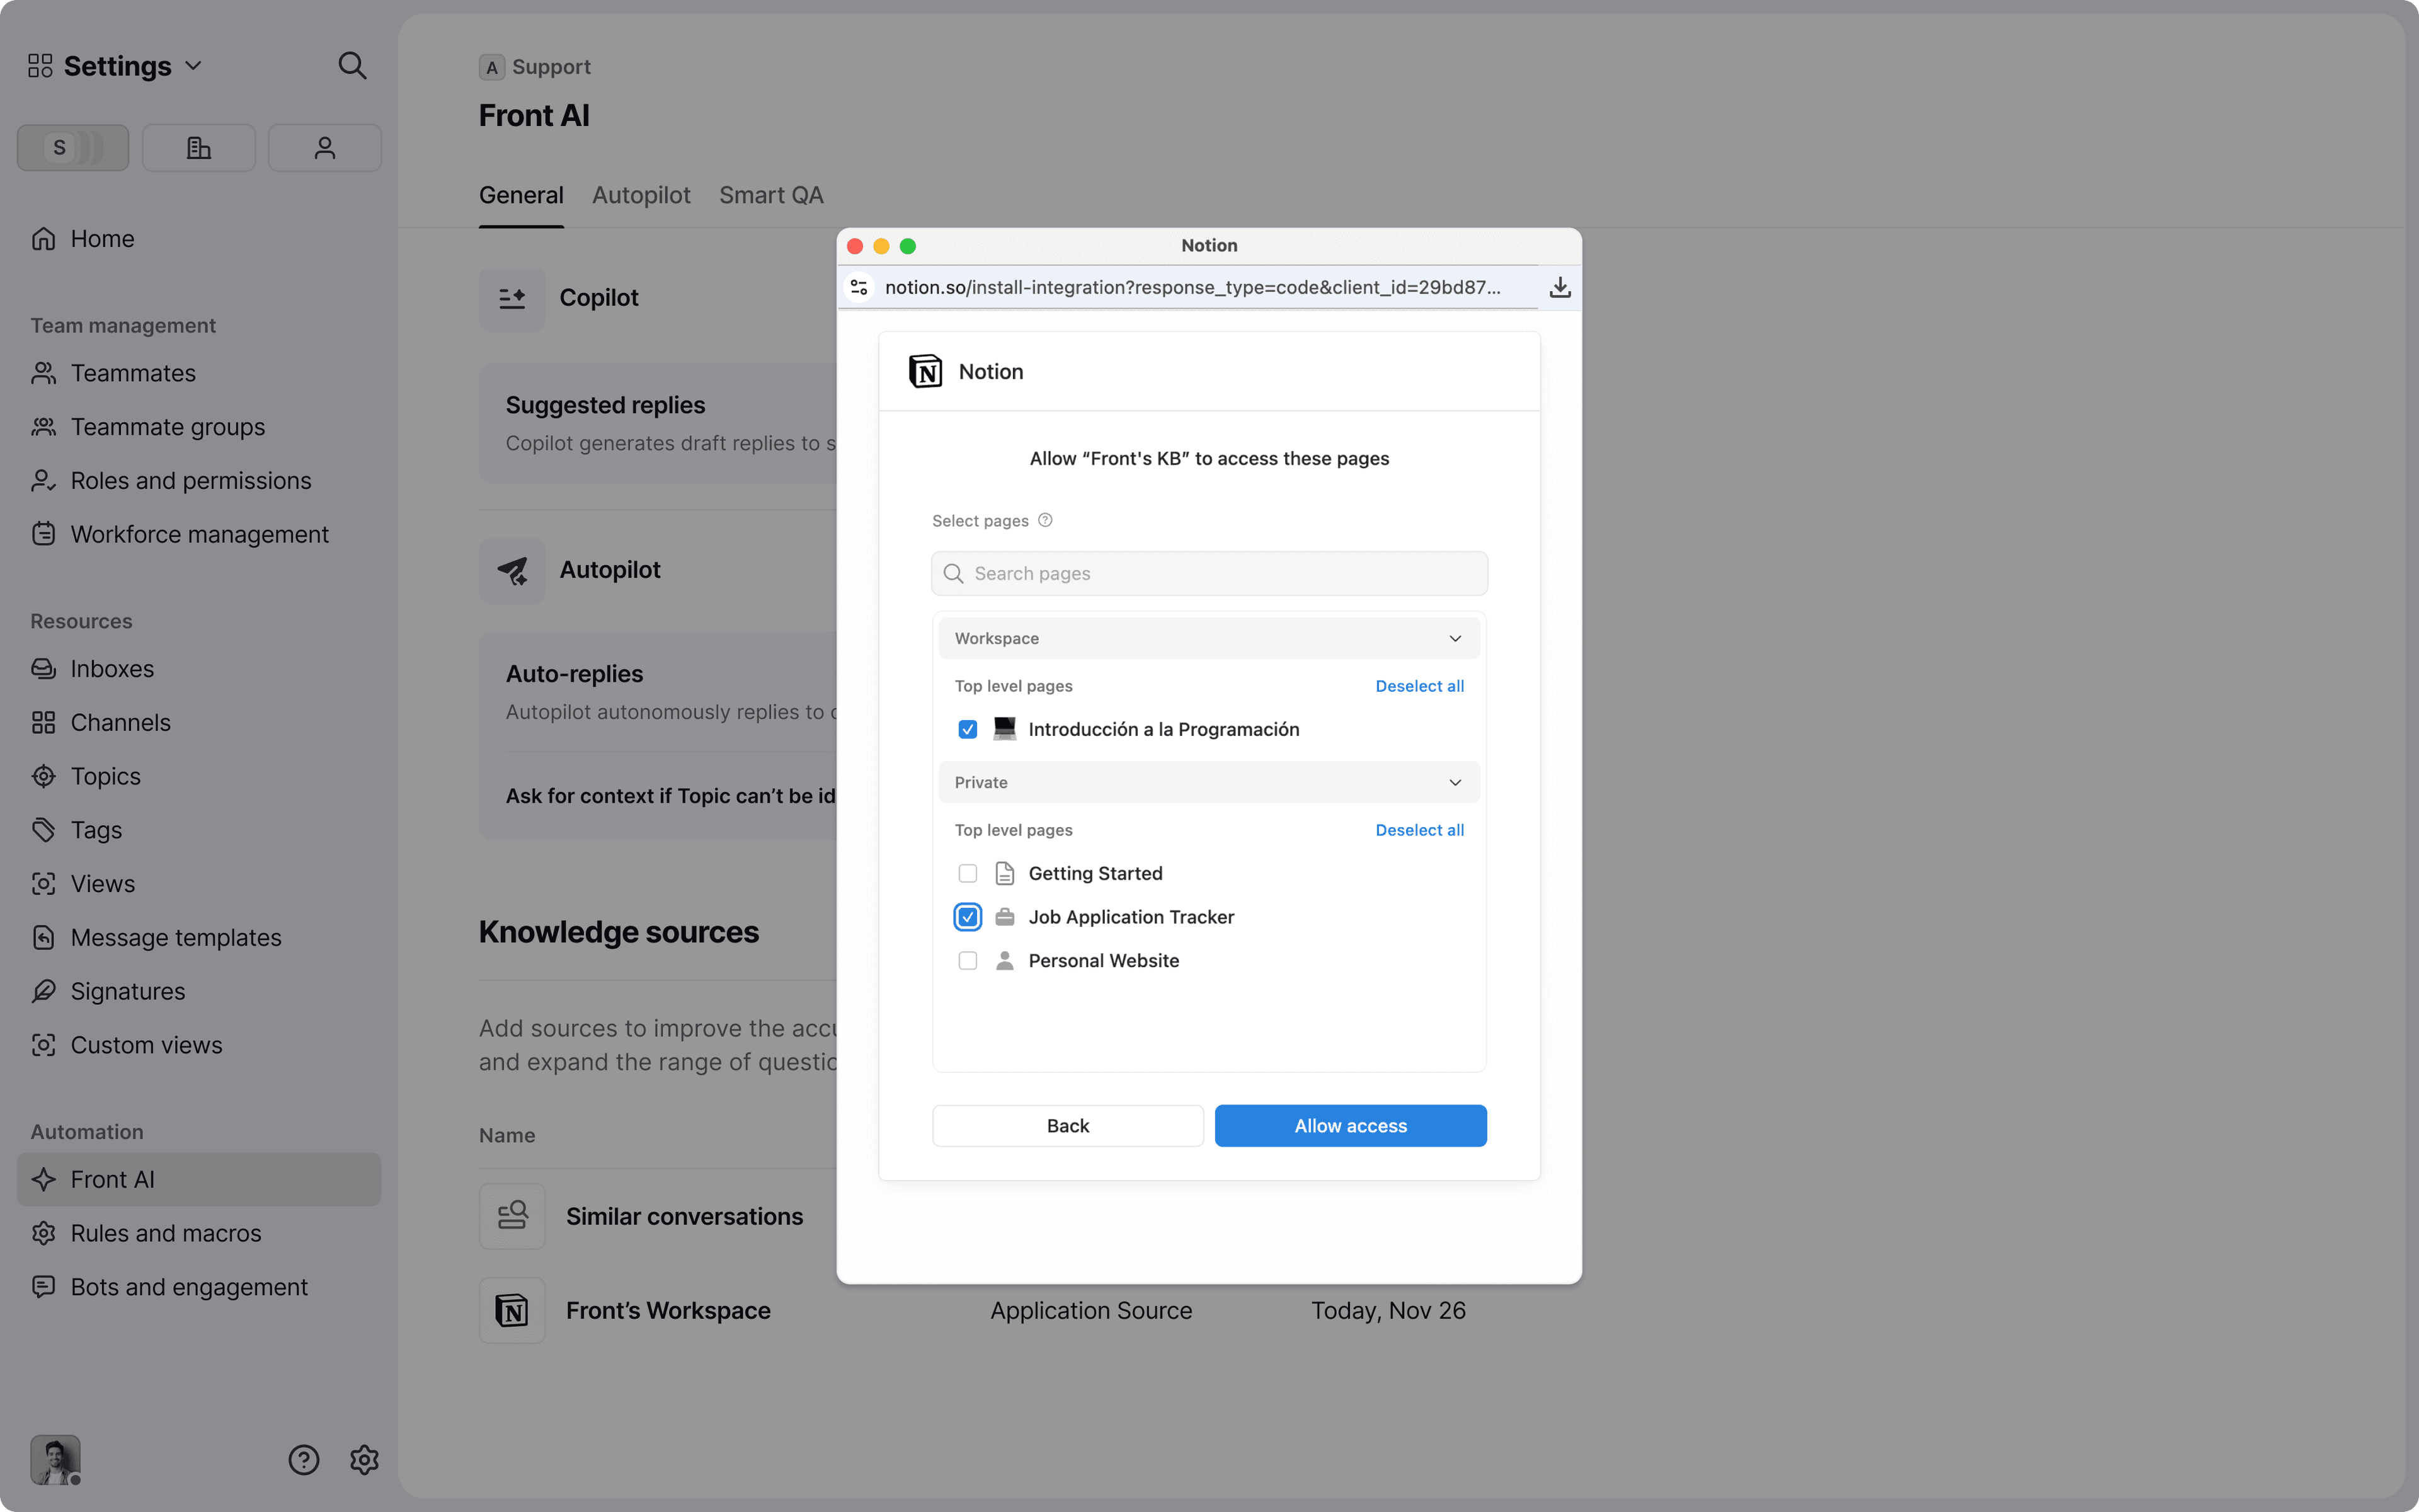This screenshot has width=2419, height=1512.
Task: Check the Getting Started page
Action: tap(968, 873)
